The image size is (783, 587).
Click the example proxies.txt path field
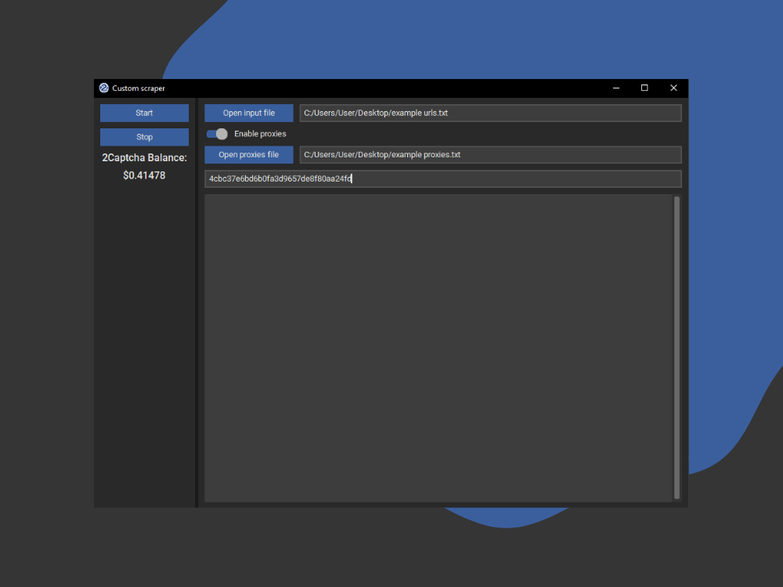(491, 154)
